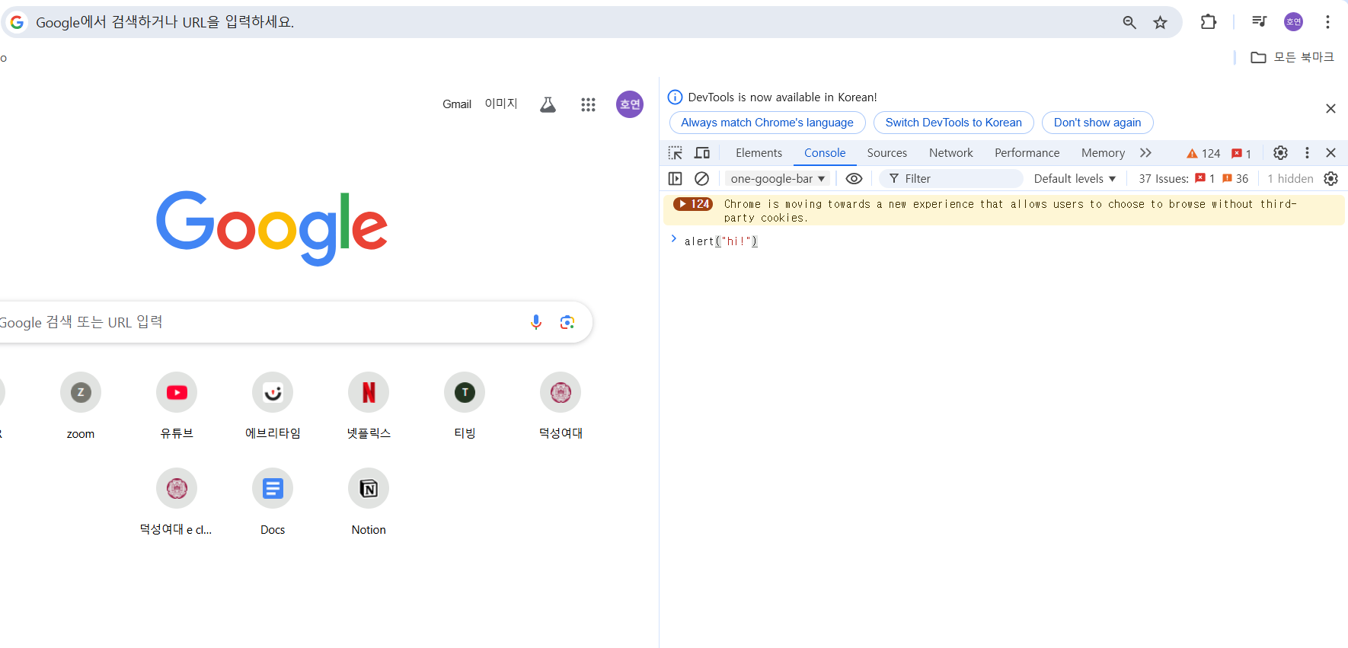
Task: Open the Extensions puzzle icon
Action: [x=1208, y=22]
